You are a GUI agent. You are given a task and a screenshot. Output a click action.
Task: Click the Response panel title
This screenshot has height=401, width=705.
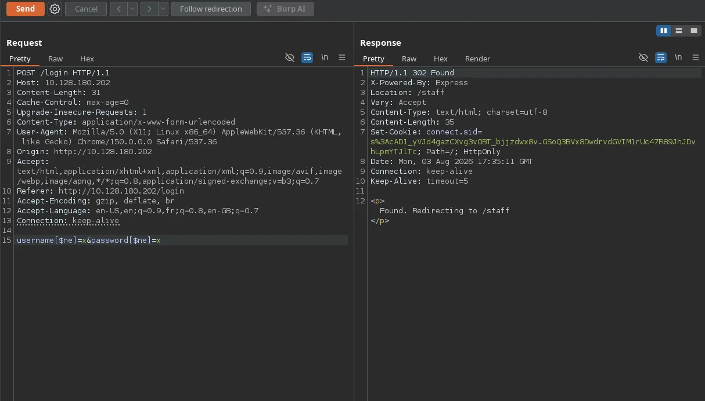pyautogui.click(x=380, y=43)
